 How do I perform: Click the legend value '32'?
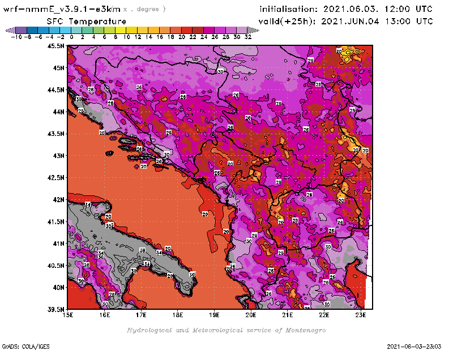point(248,37)
